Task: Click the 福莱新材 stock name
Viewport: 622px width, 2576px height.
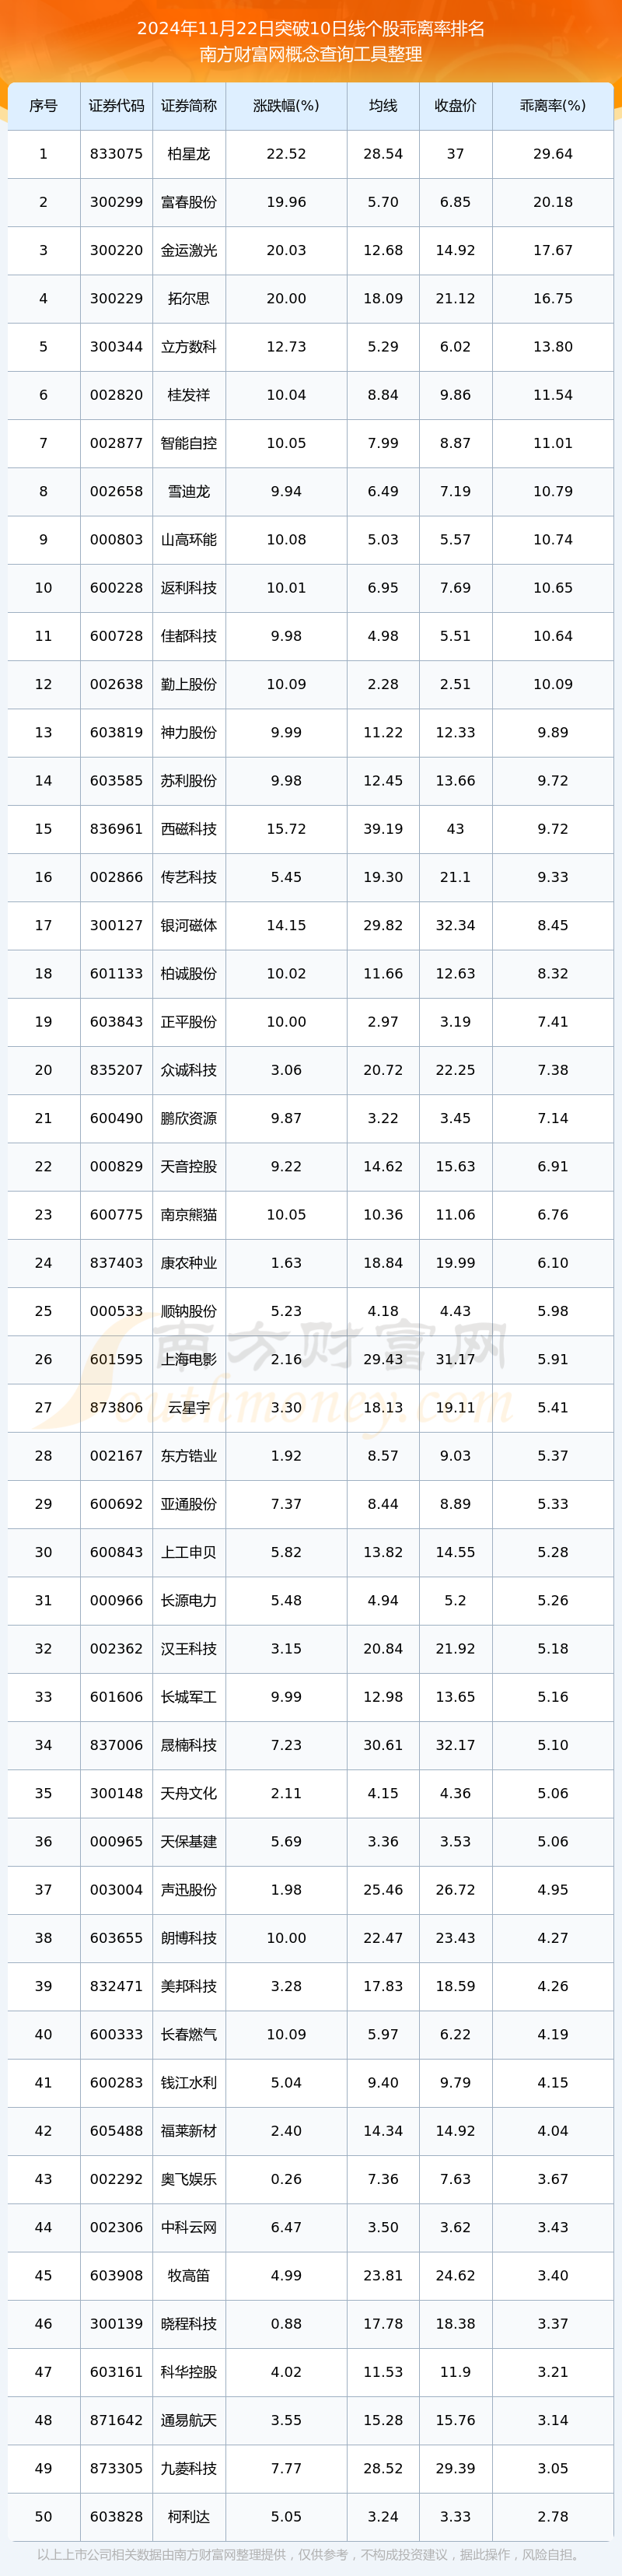Action: 189,2131
